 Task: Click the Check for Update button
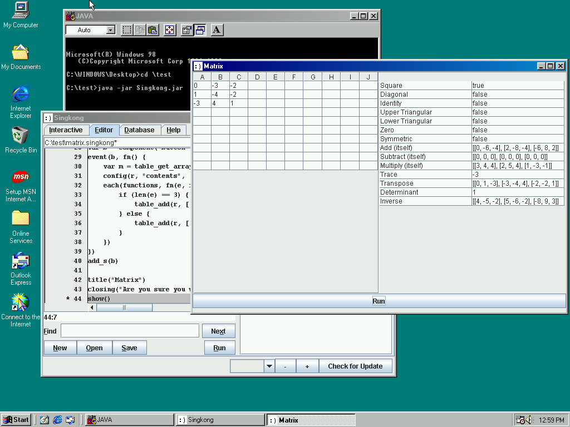coord(355,366)
